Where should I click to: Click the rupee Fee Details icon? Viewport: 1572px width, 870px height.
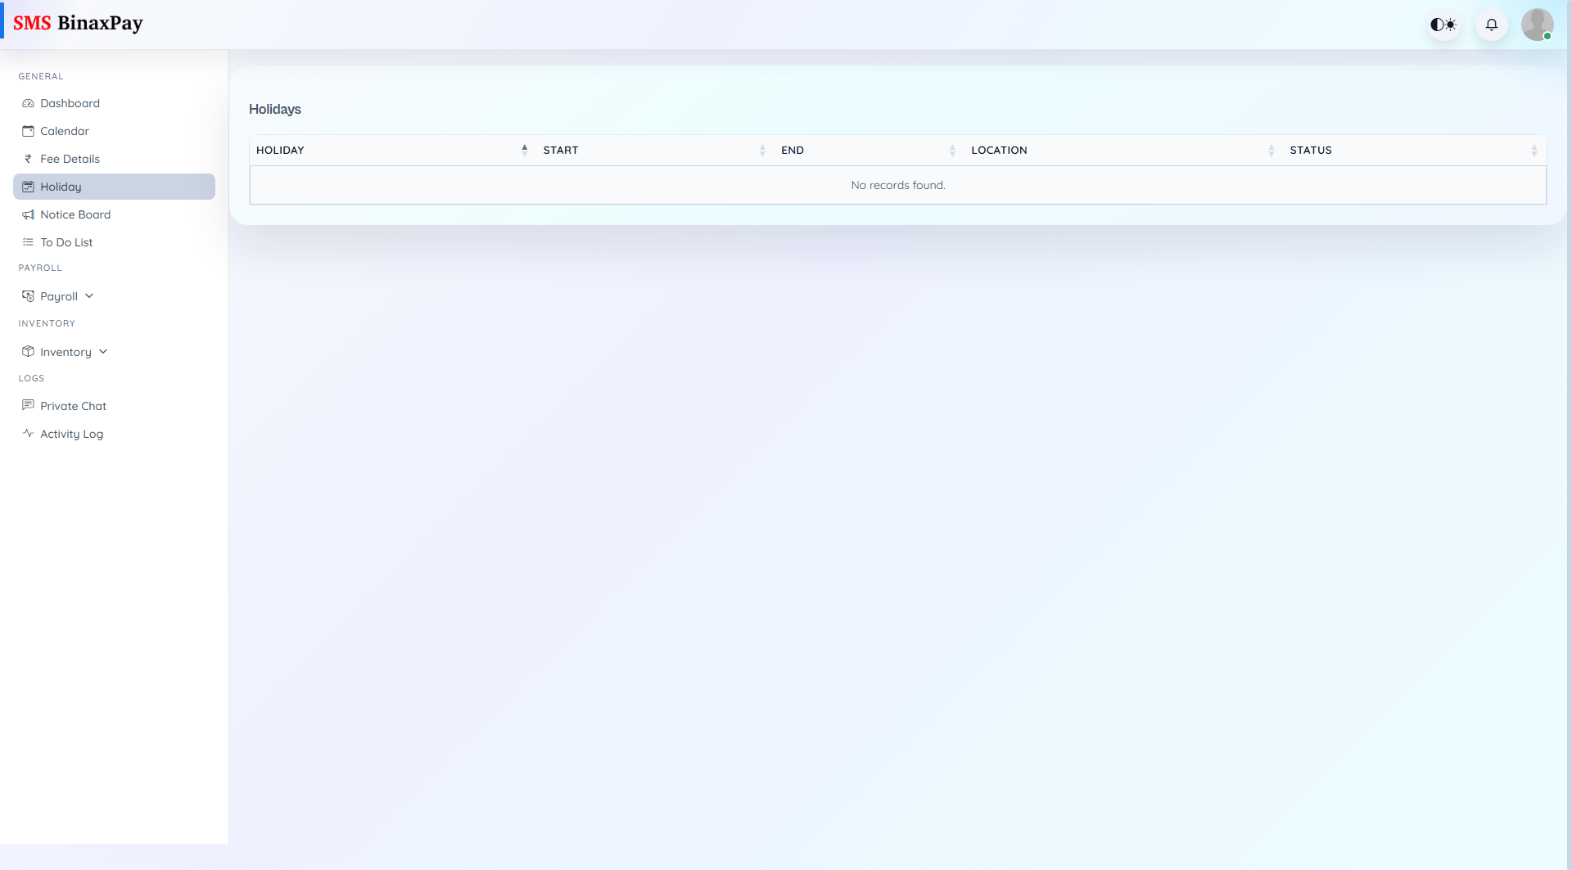(28, 158)
